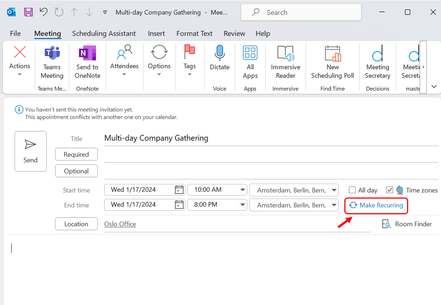Screen dimensions: 441x305
Task: Expand the end time dropdown
Action: [243, 205]
